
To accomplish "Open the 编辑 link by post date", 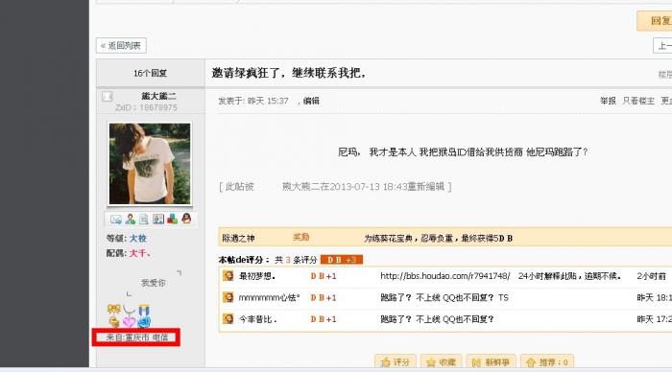I will (x=311, y=101).
